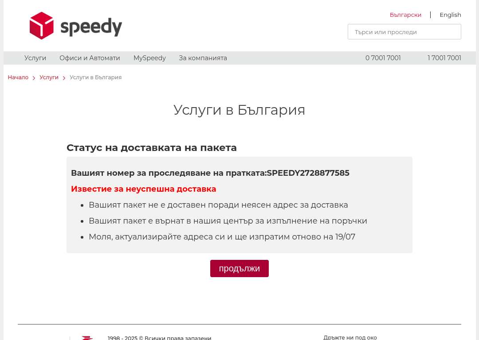
Task: Go to Начало via breadcrumb
Action: click(x=18, y=77)
